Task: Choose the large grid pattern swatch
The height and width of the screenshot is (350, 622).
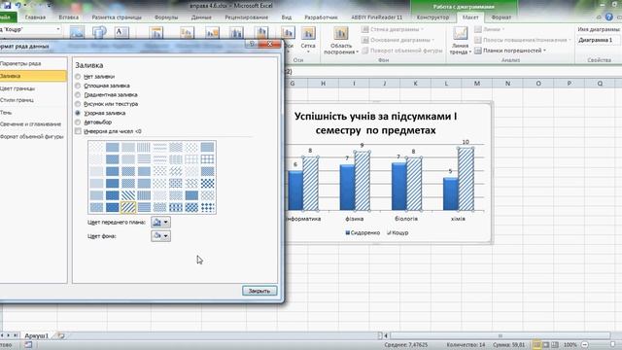Action: click(x=207, y=159)
